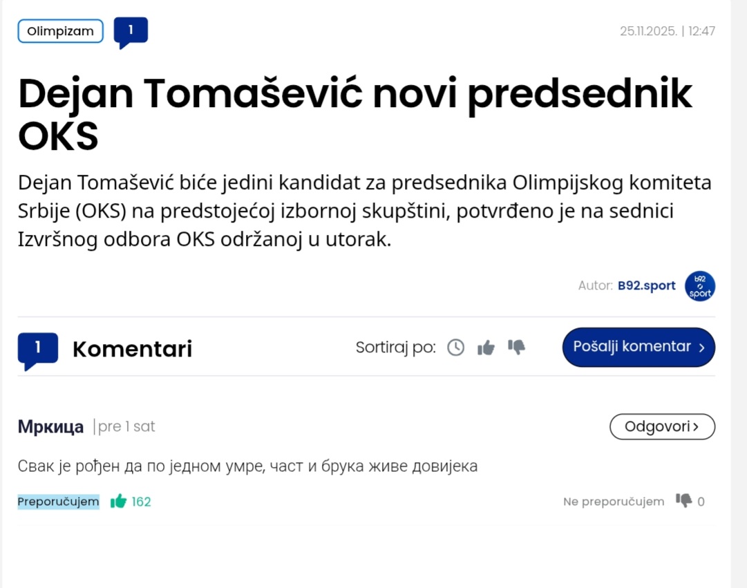The height and width of the screenshot is (588, 747).
Task: Click the Preporučujem label
Action: point(58,502)
